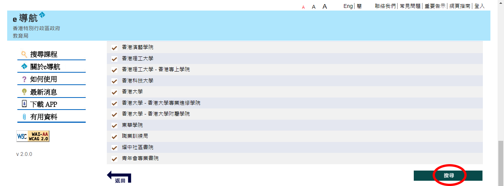Click the lightbulb icon beside 最新消息
This screenshot has width=504, height=186.
click(24, 92)
